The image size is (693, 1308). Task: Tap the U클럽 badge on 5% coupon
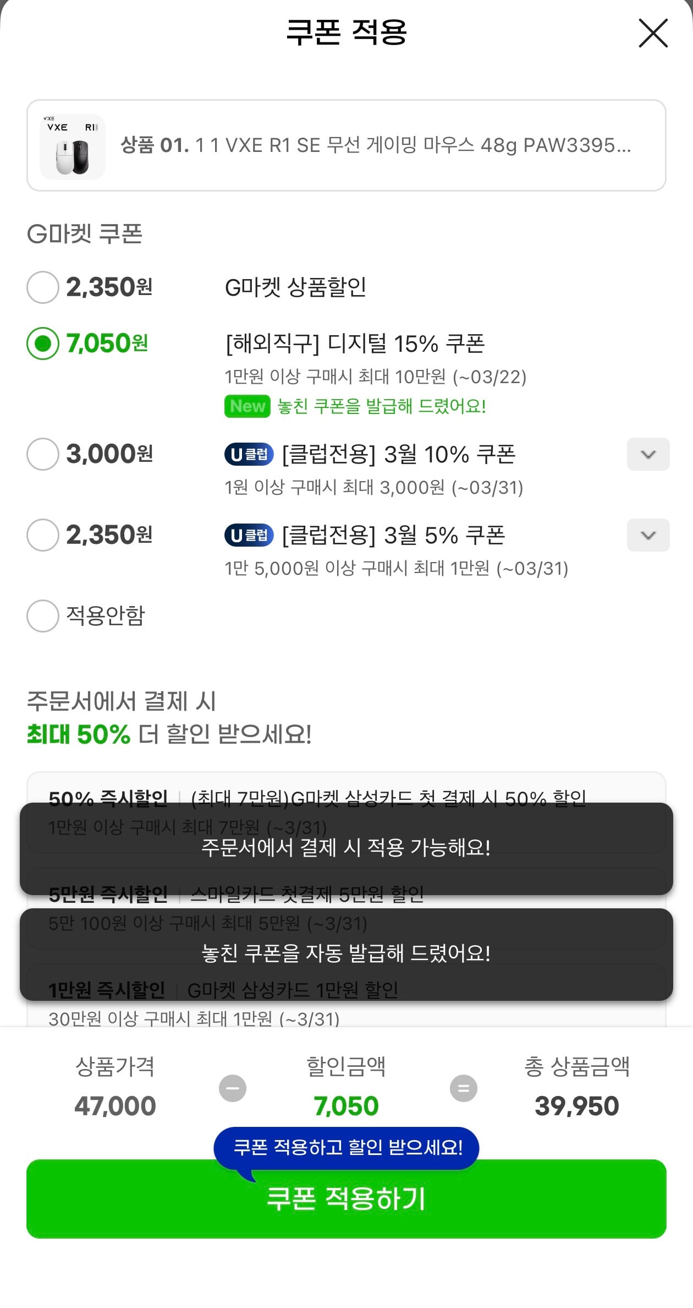coord(249,535)
